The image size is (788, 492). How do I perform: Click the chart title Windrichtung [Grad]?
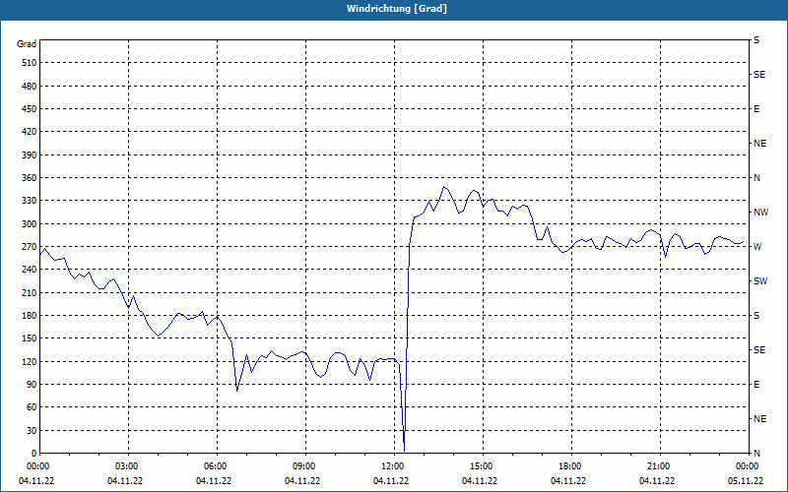397,9
